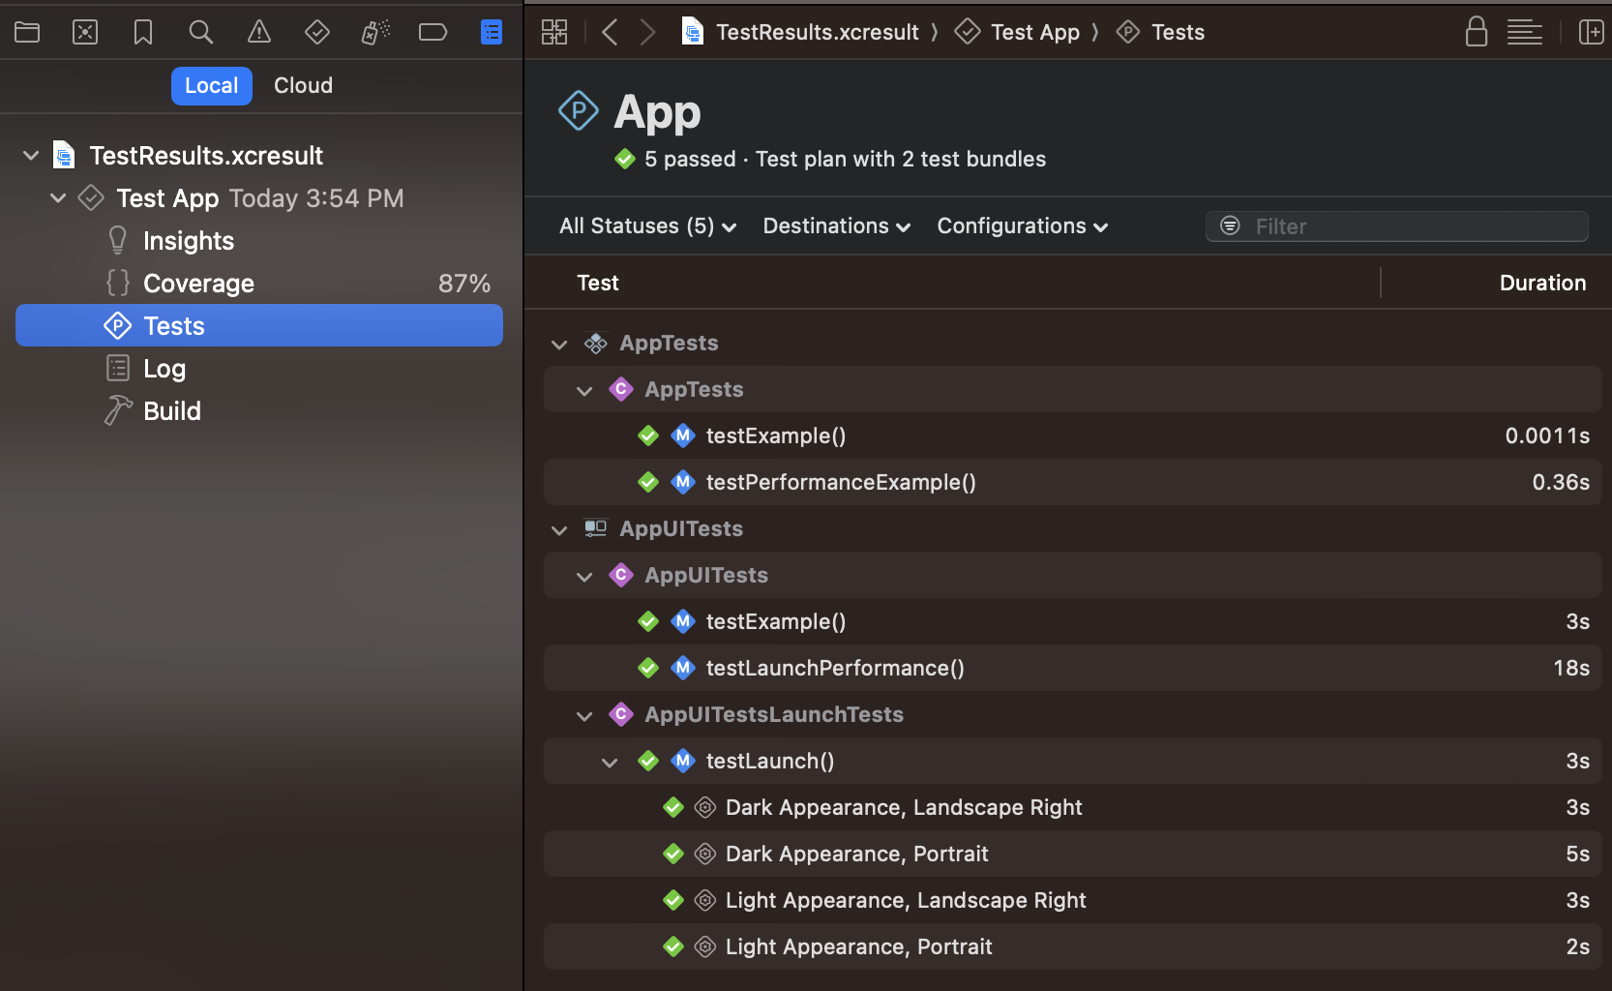Collapse the testLaunch() row
Viewport: 1612px width, 991px height.
[x=610, y=762]
